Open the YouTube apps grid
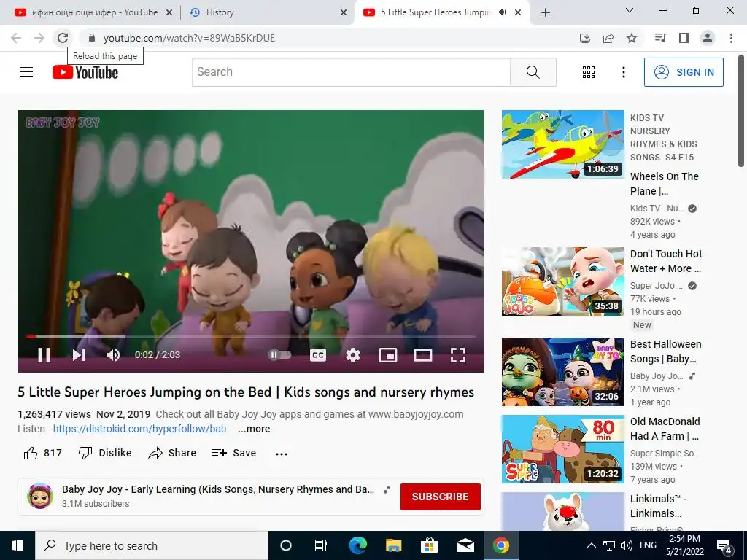 [x=589, y=72]
